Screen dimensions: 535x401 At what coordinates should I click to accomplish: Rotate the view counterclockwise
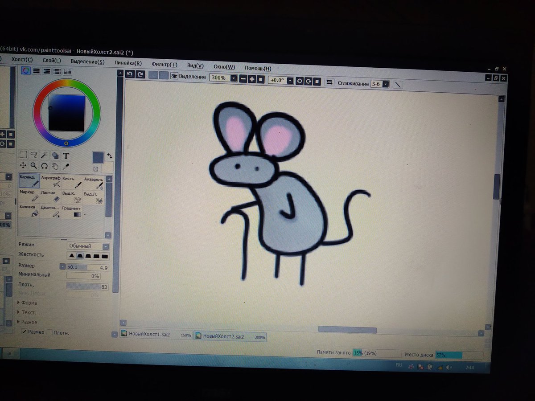coord(299,81)
